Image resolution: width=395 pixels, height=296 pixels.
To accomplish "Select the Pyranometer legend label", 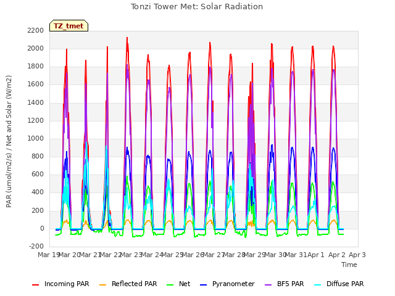I will (x=233, y=284).
